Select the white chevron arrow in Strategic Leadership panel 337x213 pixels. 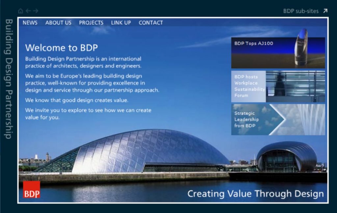tap(278, 120)
